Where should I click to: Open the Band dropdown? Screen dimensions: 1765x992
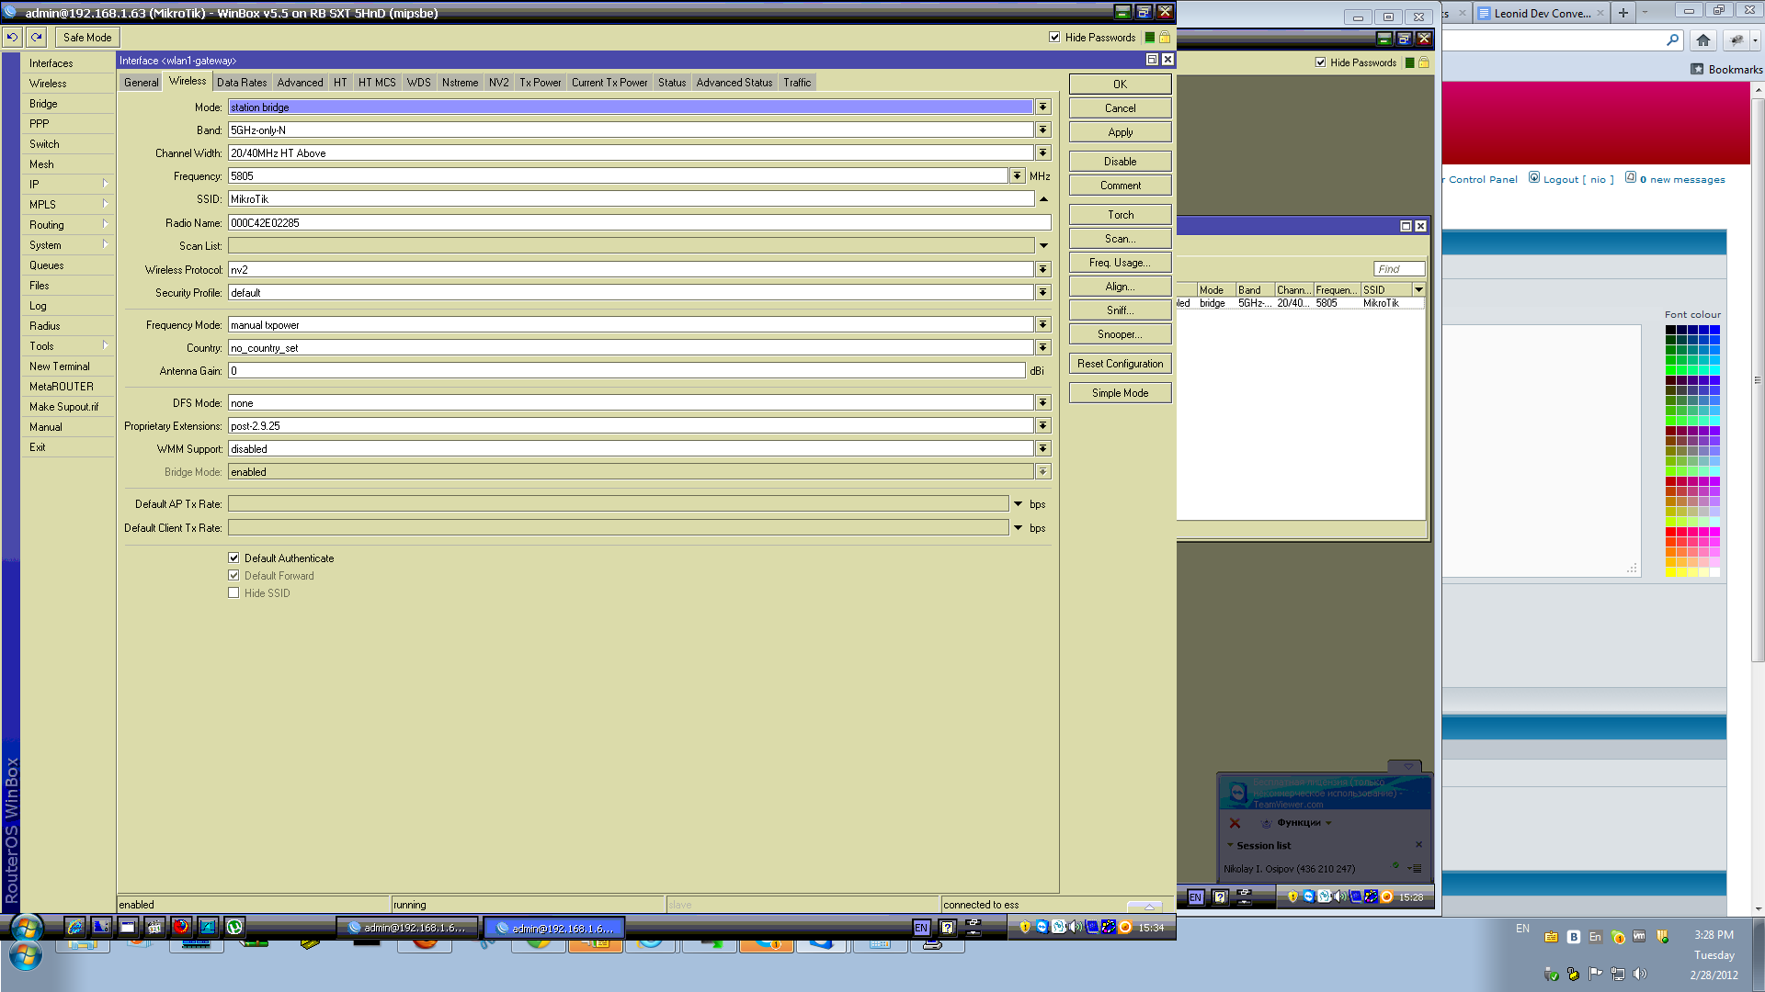(x=1042, y=130)
